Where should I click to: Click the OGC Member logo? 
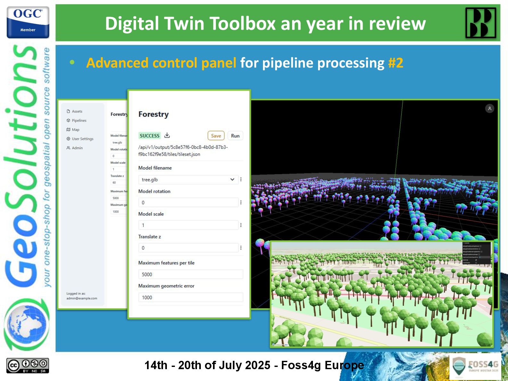28,22
